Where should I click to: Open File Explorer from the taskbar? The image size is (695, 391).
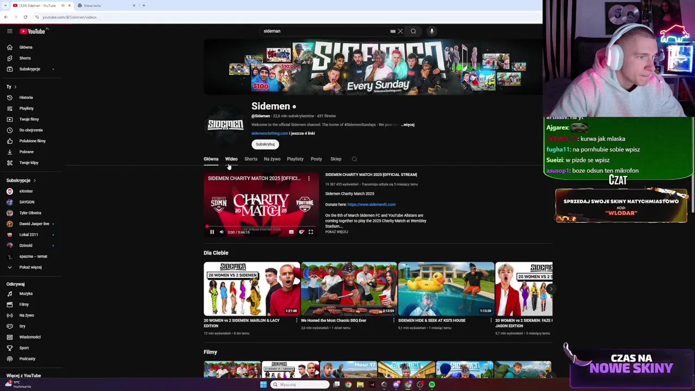[x=359, y=384]
